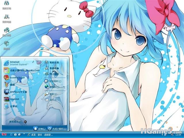184x138 pixels.
Task: Open 记事本 (Notepad) in Start menu
Action: click(x=10, y=106)
